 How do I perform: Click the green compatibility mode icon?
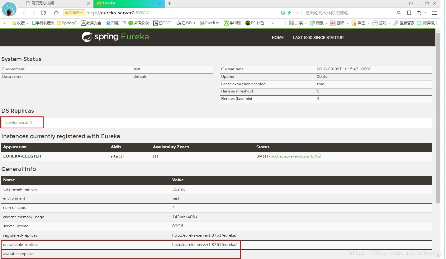[283, 13]
